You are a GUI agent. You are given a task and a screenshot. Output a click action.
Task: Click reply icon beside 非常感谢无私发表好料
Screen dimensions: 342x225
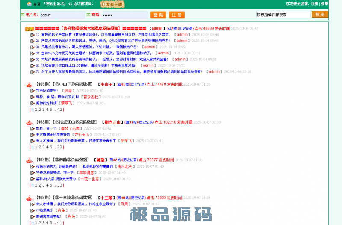[x=32, y=135]
